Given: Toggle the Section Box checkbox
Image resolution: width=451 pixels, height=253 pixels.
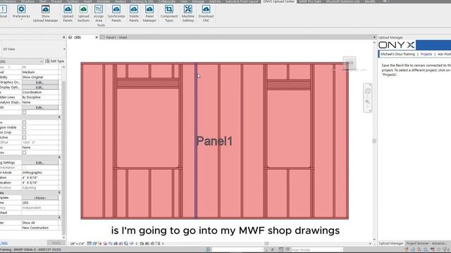Looking at the screenshot, I should pyautogui.click(x=24, y=153).
